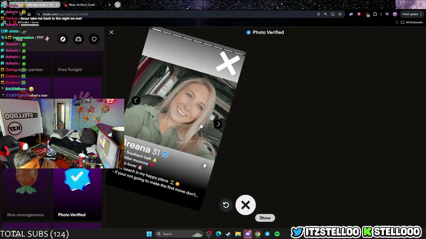This screenshot has width=426, height=239.
Task: Click the Show button
Action: [x=265, y=218]
